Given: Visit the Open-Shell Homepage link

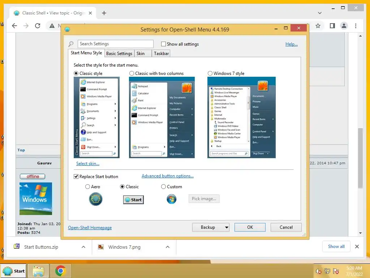Looking at the screenshot, I should [90, 228].
